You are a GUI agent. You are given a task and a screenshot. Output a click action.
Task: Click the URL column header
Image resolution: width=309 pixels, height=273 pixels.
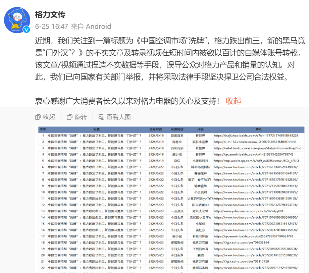259,129
